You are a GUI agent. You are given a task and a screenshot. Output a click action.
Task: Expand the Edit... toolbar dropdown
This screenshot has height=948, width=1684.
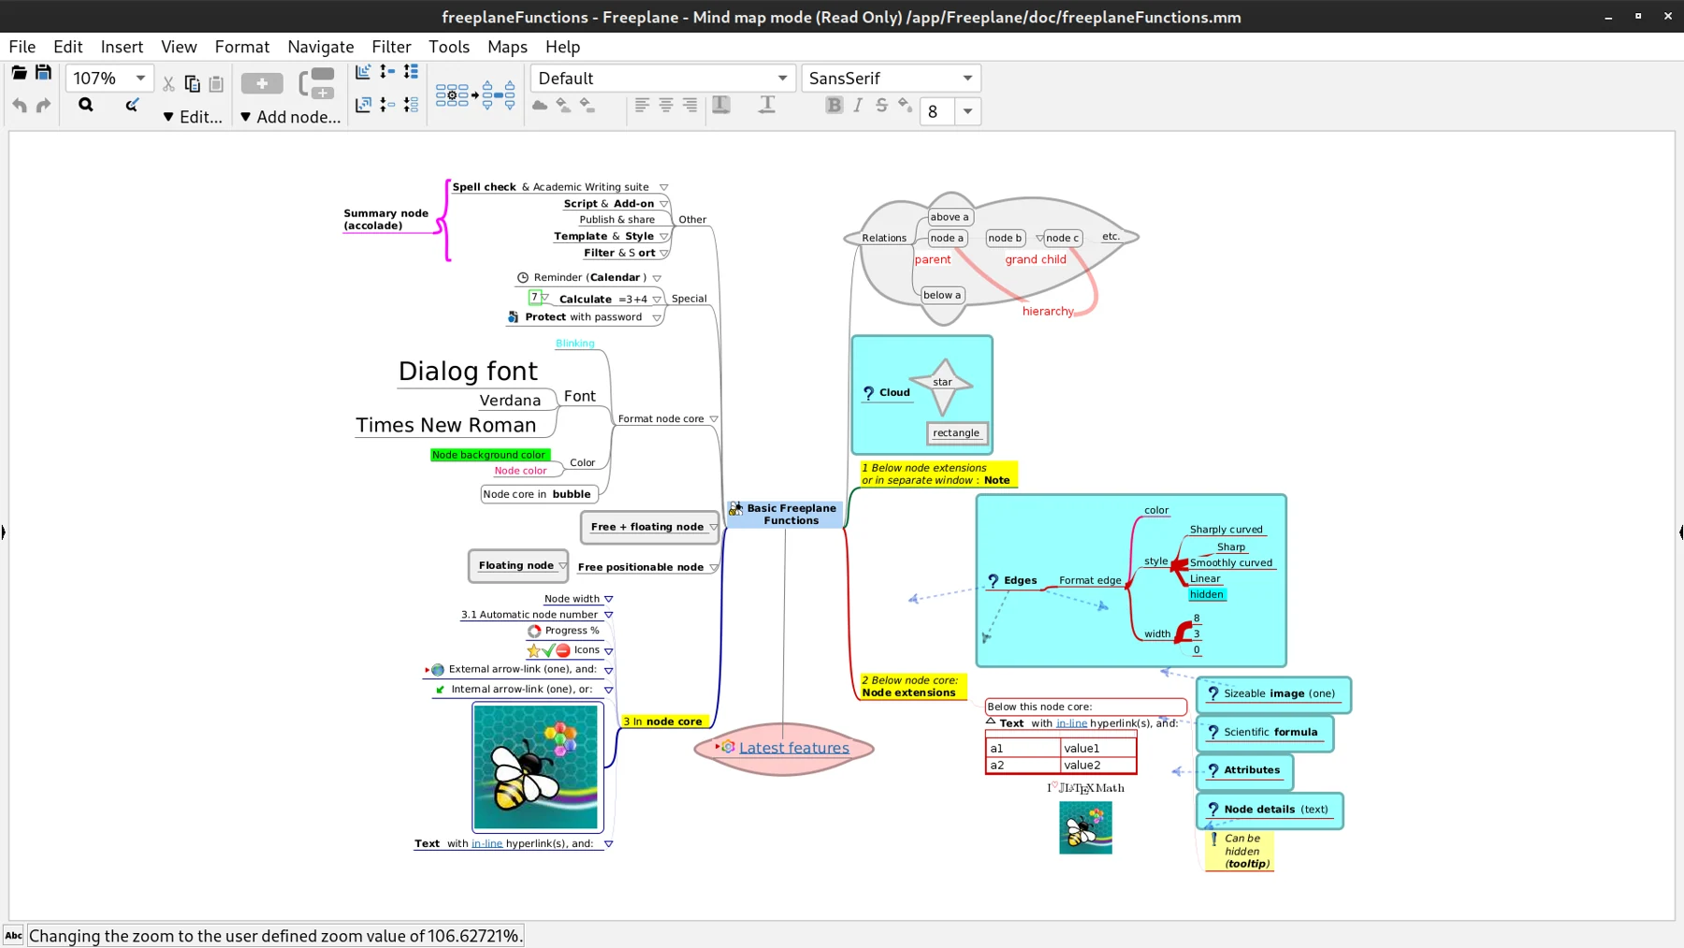193,117
